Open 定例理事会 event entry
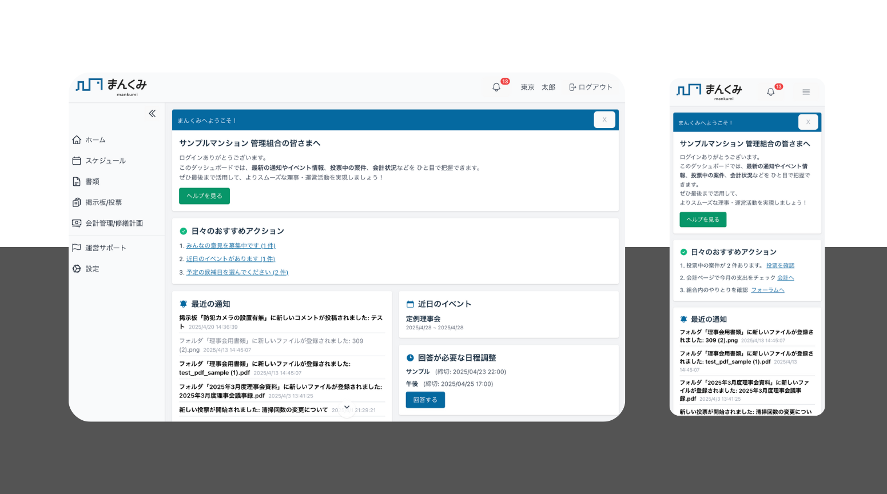887x494 pixels. [423, 319]
